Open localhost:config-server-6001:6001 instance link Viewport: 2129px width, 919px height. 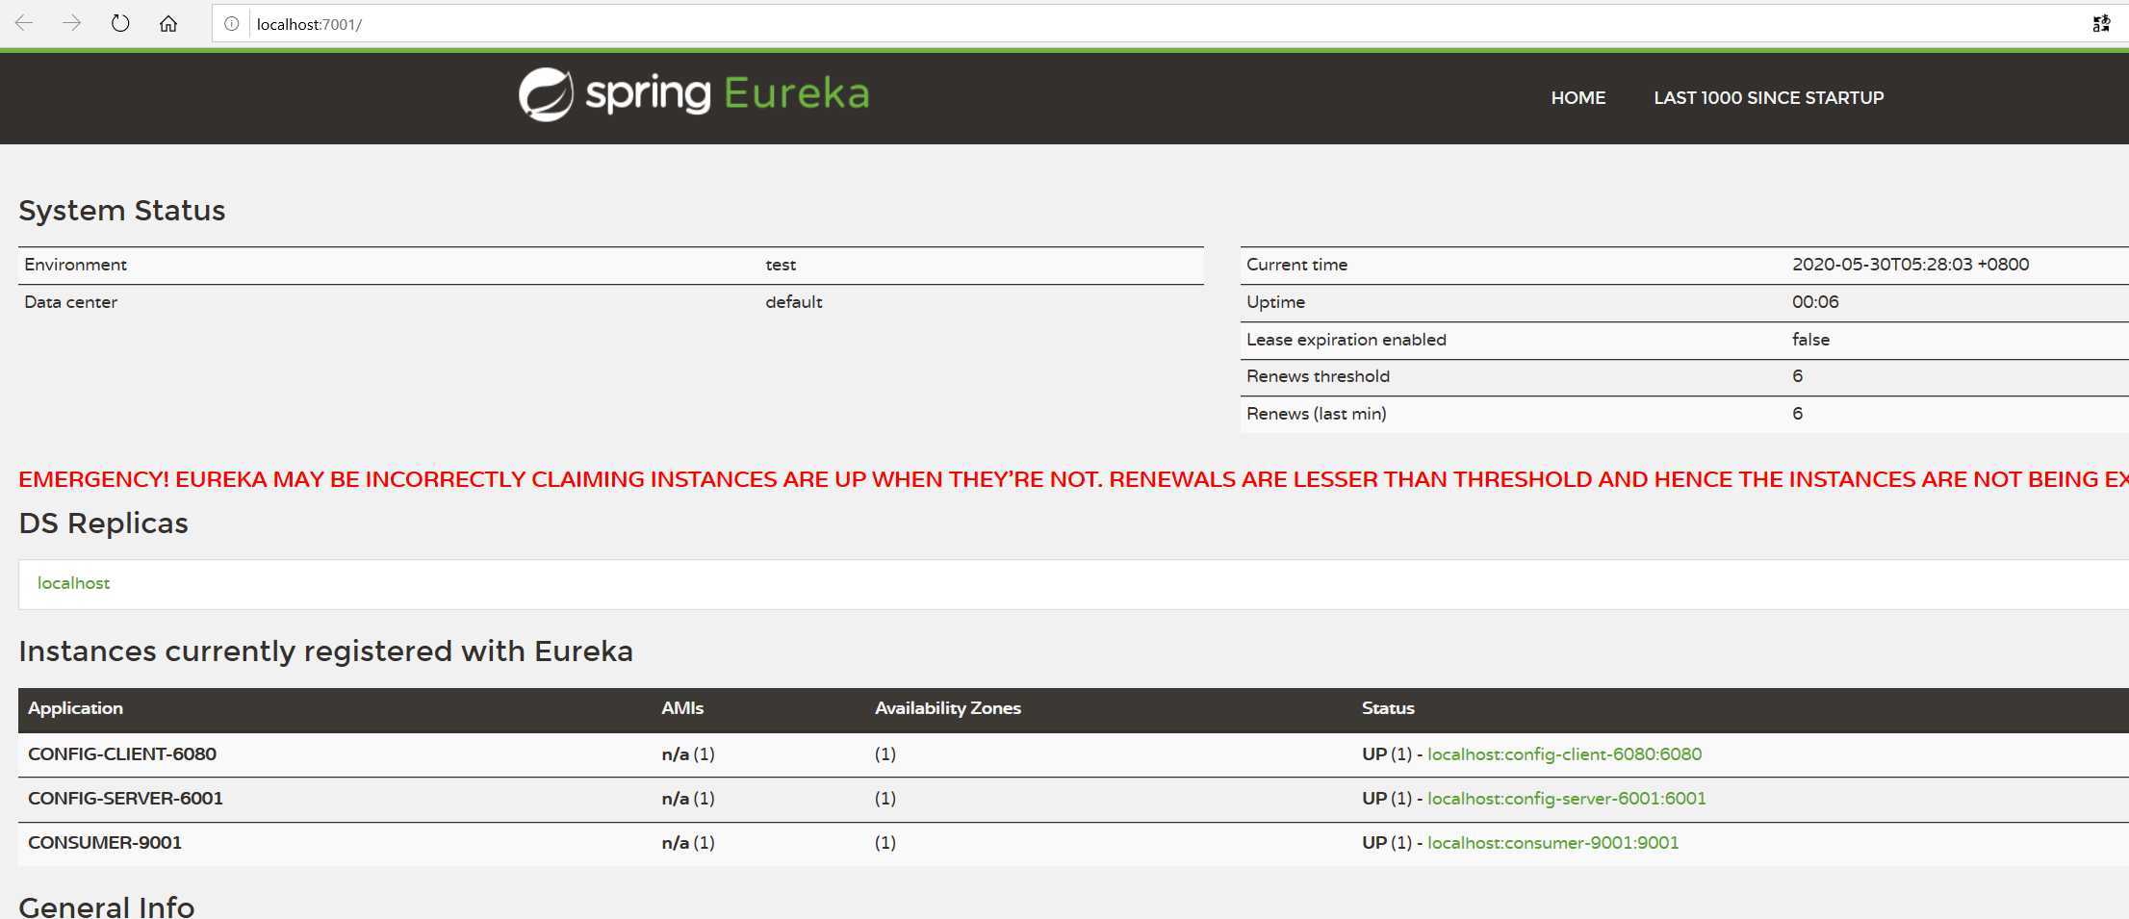coord(1567,799)
